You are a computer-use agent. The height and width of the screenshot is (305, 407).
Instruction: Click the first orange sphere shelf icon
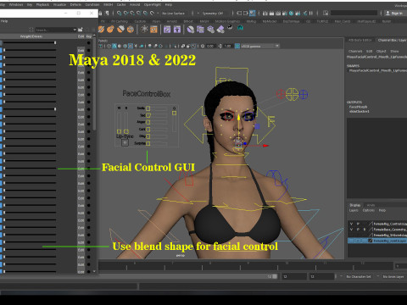(x=102, y=29)
